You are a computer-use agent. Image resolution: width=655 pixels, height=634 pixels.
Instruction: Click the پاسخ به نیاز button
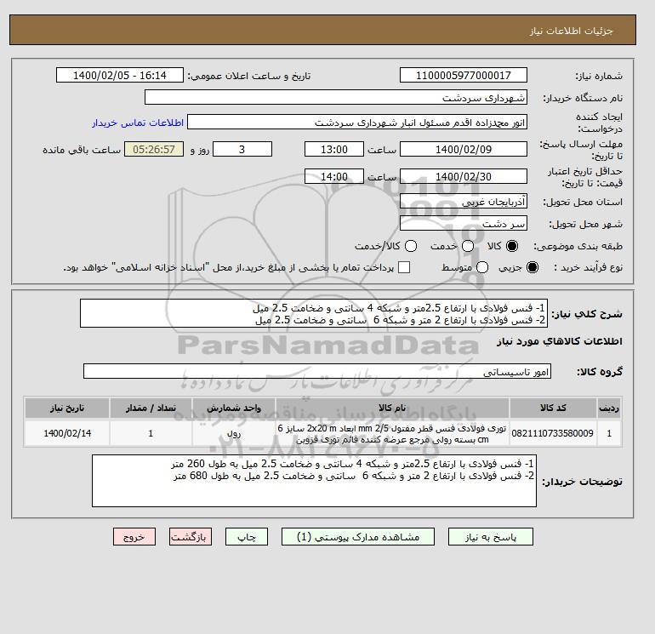point(491,537)
